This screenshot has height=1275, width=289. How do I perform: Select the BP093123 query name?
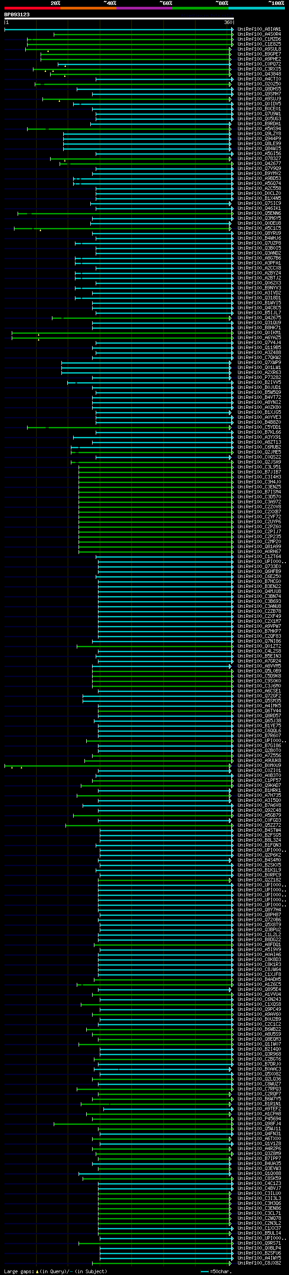pyautogui.click(x=17, y=14)
